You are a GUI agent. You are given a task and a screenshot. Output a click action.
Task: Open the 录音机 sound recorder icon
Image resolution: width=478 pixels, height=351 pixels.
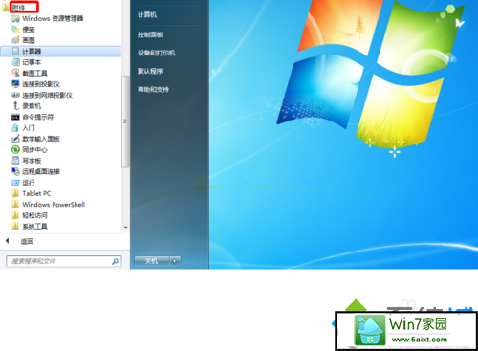(x=15, y=106)
